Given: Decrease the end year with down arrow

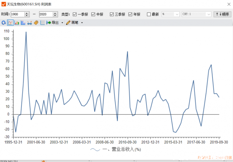Looking at the screenshot, I should [x=55, y=15].
